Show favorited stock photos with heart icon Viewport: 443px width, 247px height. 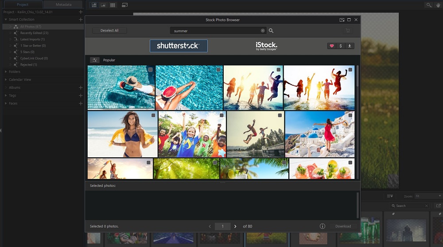pos(331,46)
